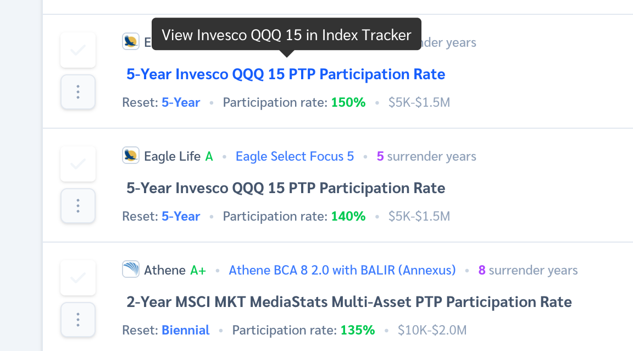Click the 135% participation rate value
Viewport: 633px width, 351px height.
pyautogui.click(x=358, y=331)
